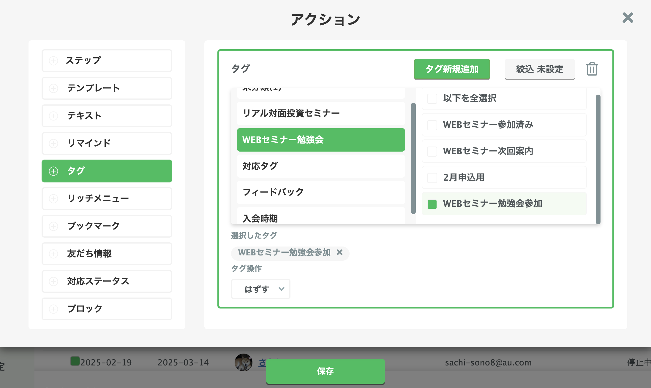This screenshot has width=651, height=388.
Task: Open the タグ操作 dropdown showing はずす
Action: tap(260, 289)
